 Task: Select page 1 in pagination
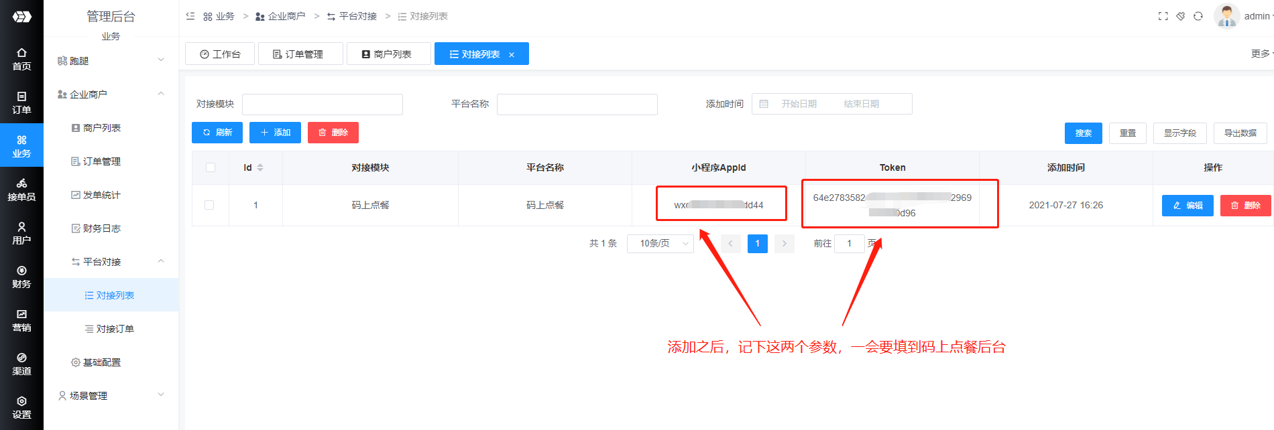pyautogui.click(x=758, y=243)
